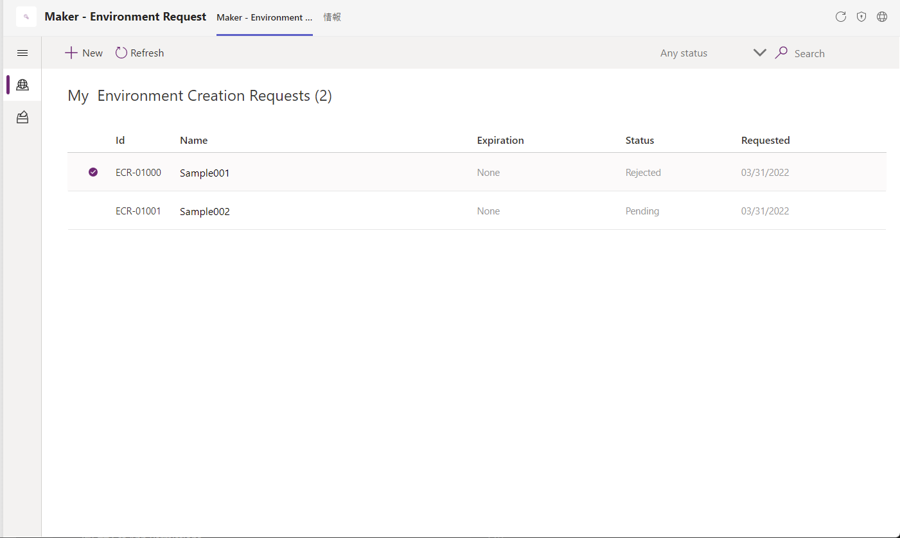Select the ECR-01000 id cell

(x=138, y=172)
